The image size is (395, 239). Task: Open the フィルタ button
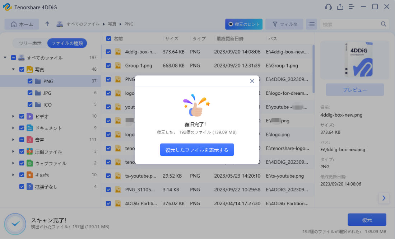284,24
